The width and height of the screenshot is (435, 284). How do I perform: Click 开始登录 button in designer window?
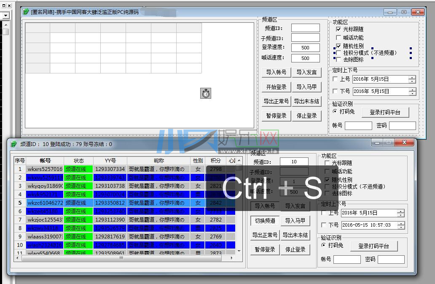[x=276, y=87]
